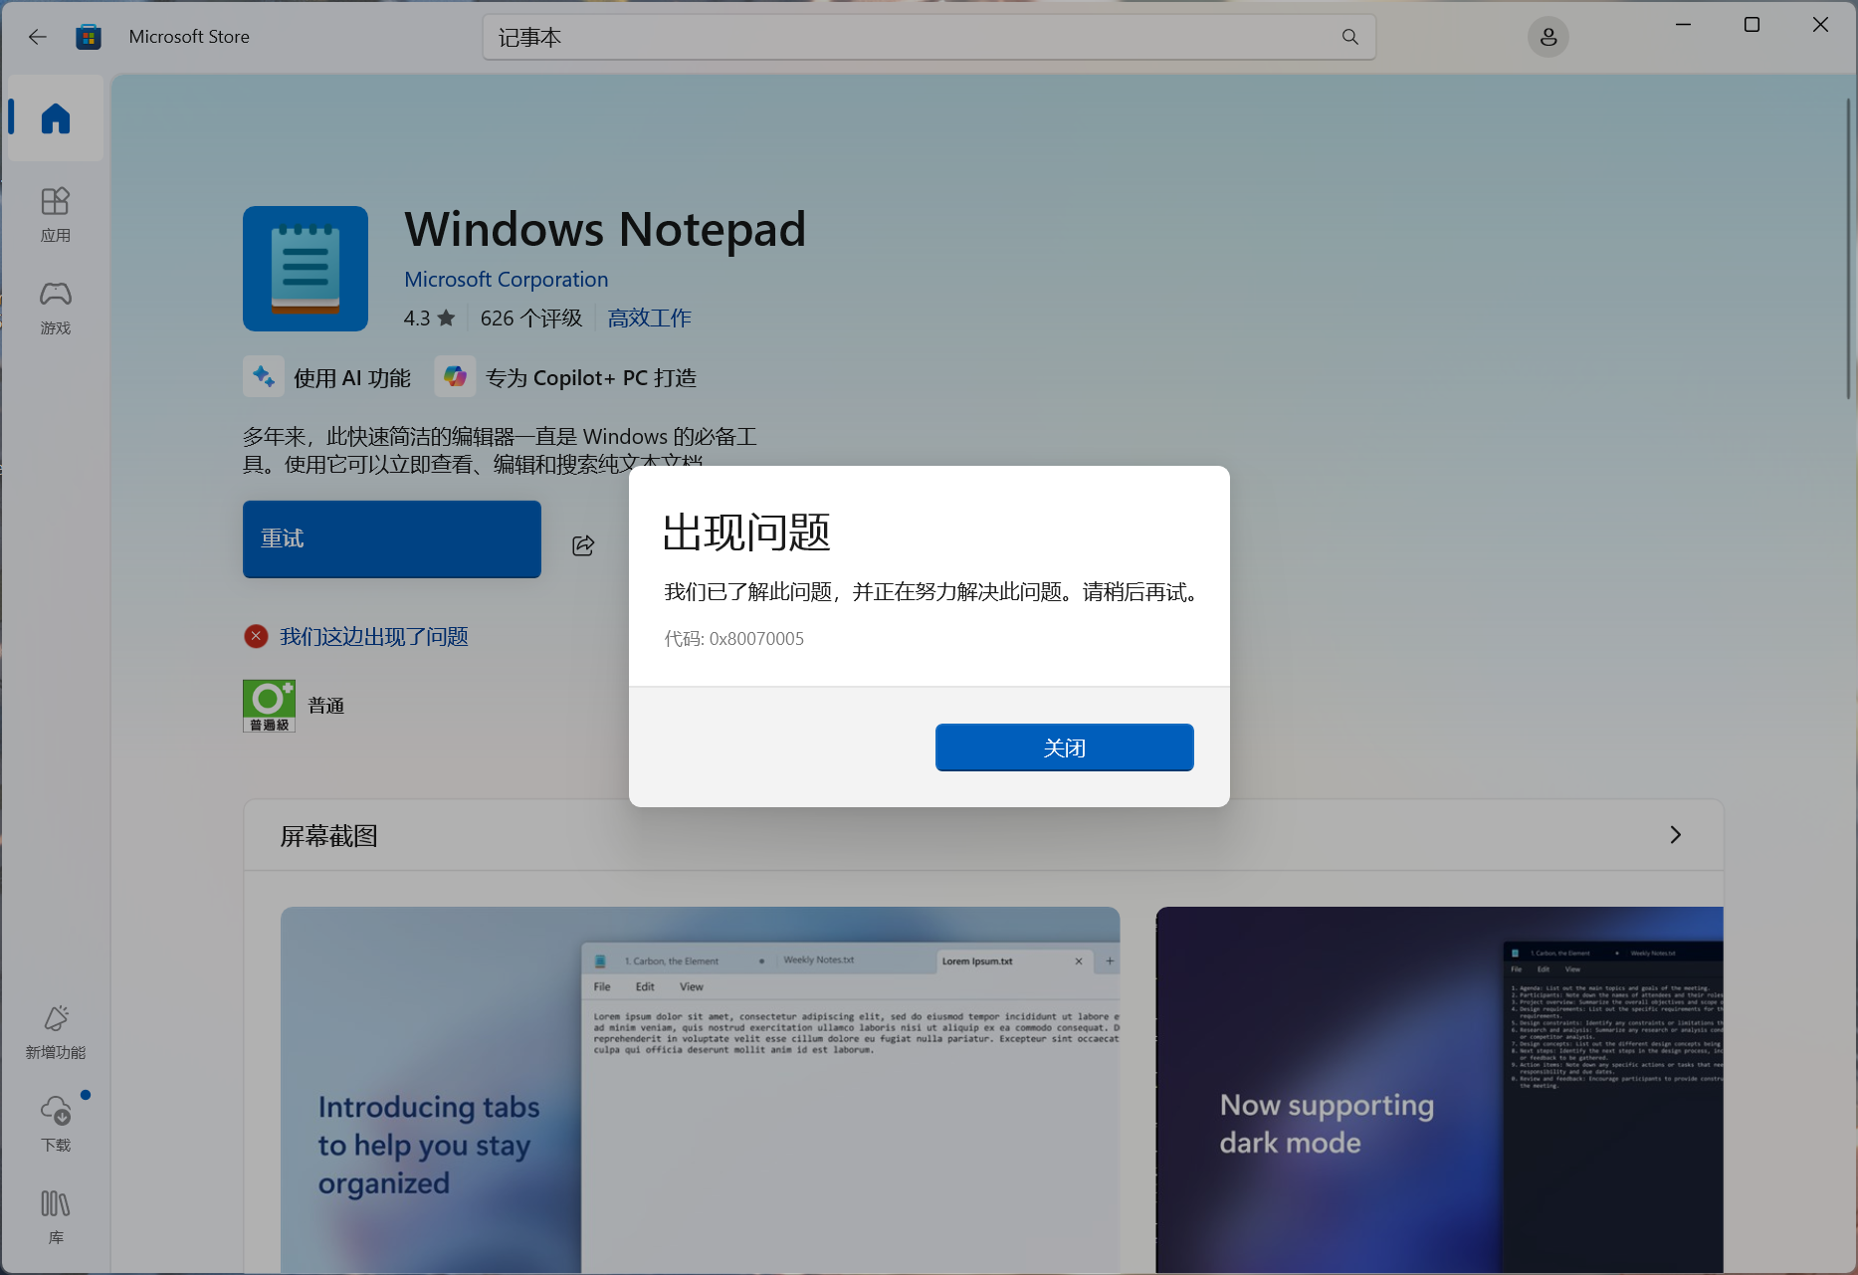Click the 普通 age rating badge
The image size is (1858, 1275).
point(269,706)
